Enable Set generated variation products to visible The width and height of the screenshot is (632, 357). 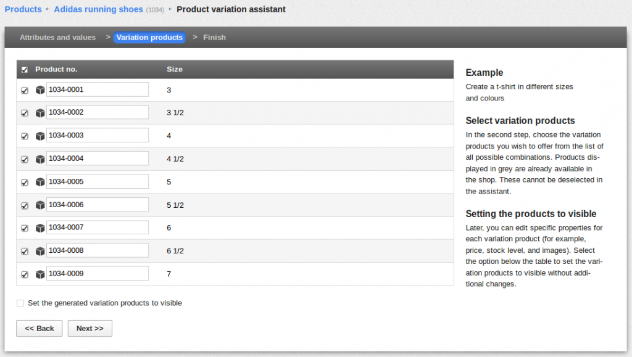click(20, 303)
